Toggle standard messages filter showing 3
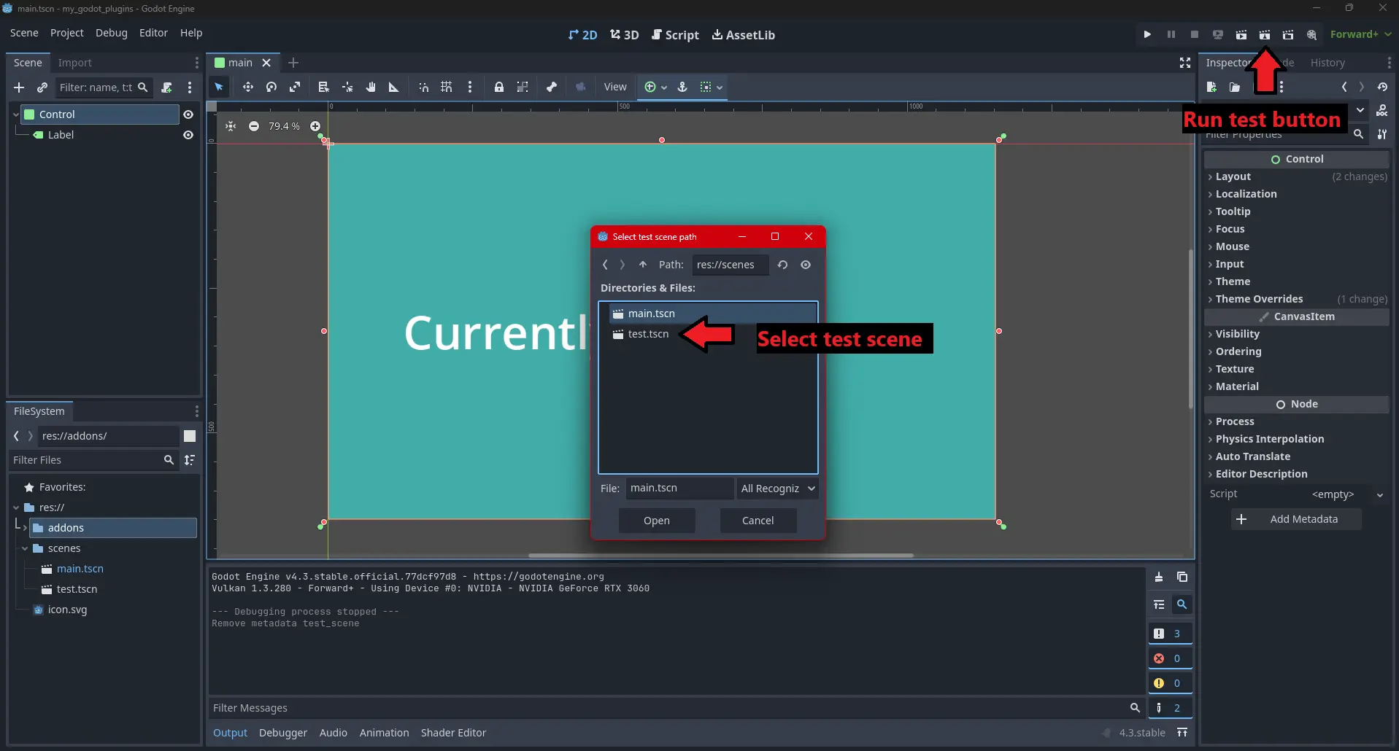This screenshot has width=1399, height=751. pyautogui.click(x=1171, y=634)
